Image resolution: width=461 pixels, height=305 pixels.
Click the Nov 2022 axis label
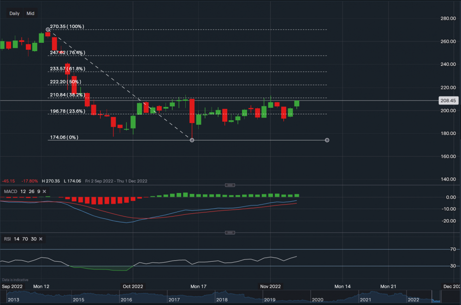point(270,286)
